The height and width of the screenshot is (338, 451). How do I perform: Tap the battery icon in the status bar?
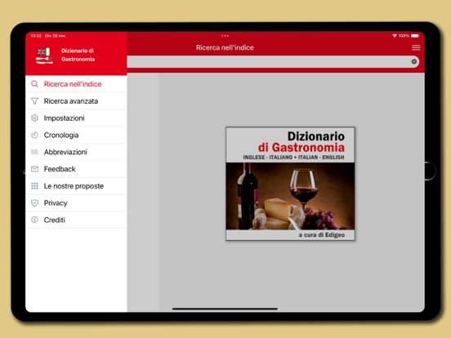click(x=415, y=36)
